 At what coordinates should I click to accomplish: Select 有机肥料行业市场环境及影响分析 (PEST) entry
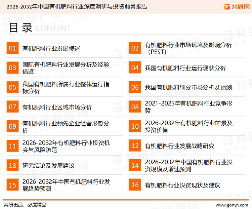[x=188, y=48]
